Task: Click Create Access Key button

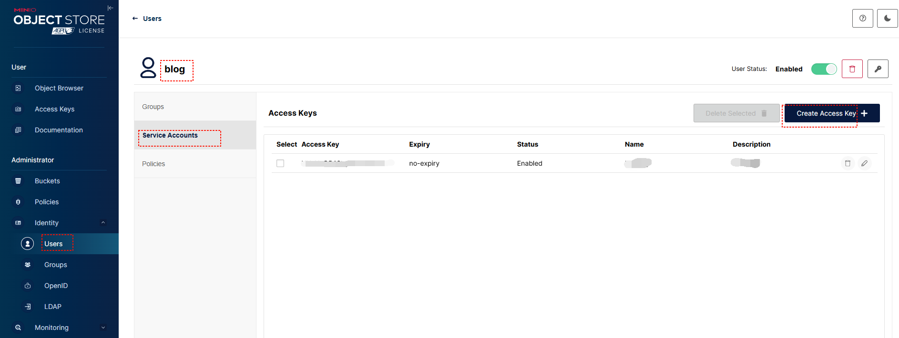Action: pos(831,113)
